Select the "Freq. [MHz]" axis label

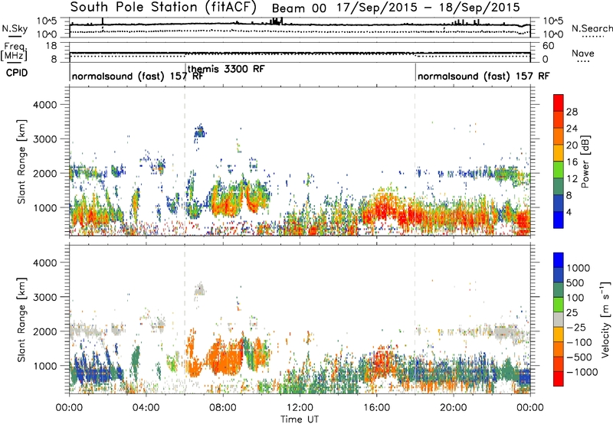click(14, 51)
